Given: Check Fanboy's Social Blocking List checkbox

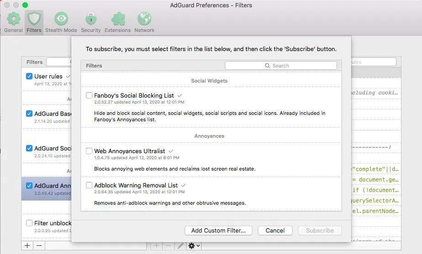Looking at the screenshot, I should 89,95.
